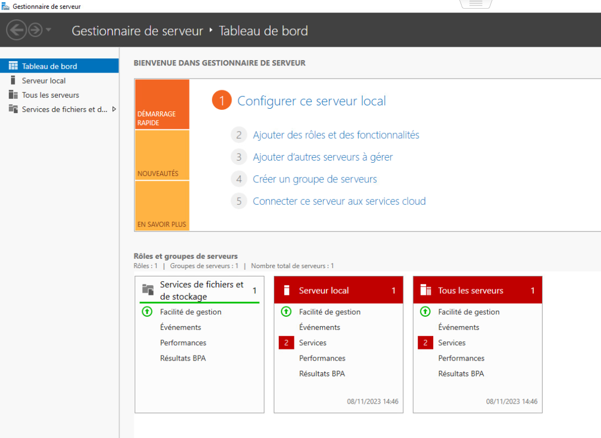
Task: Click the back navigation arrow
Action: coord(16,30)
